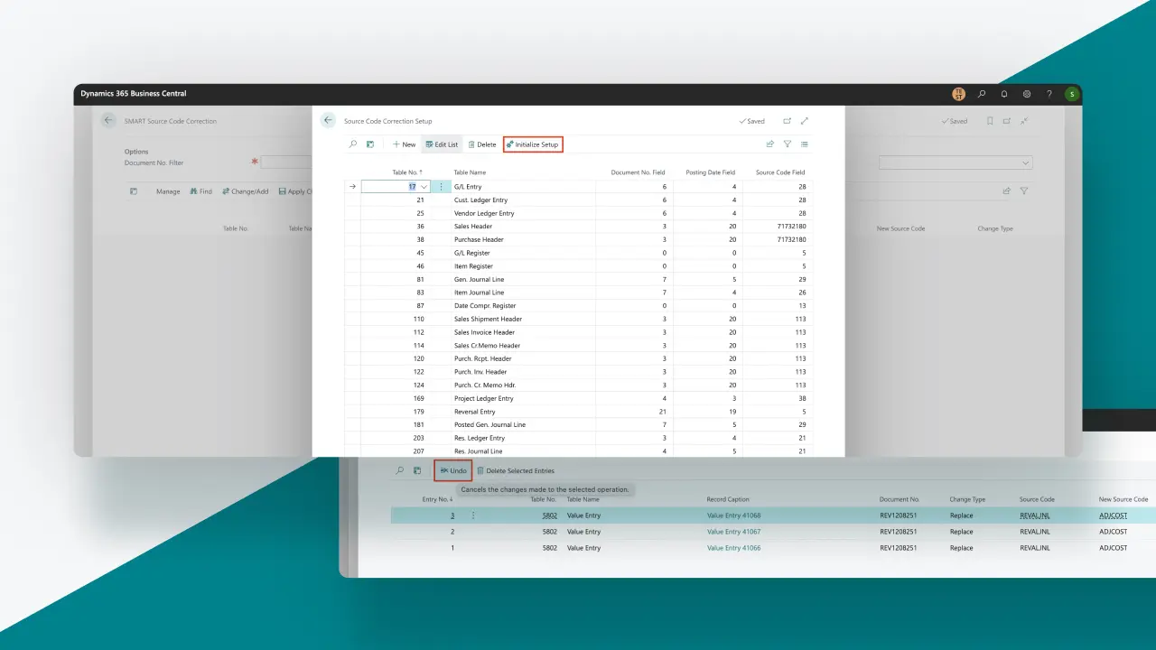This screenshot has height=650, width=1156.
Task: Open the settings gear in top bar
Action: pyautogui.click(x=1027, y=94)
